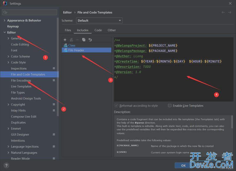Open Code Editing settings
The image size is (236, 171).
20,44
